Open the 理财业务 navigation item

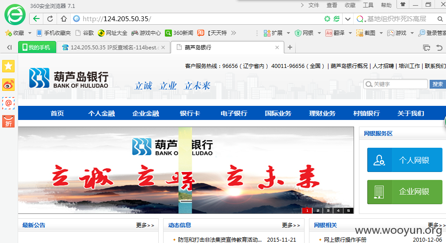point(322,113)
